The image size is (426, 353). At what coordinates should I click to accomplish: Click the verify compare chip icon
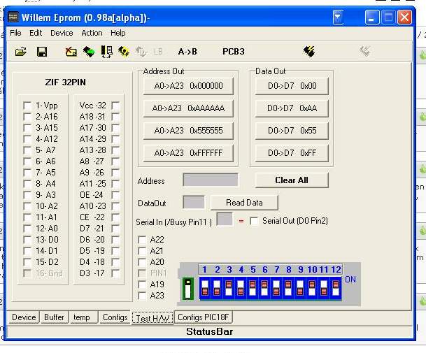click(x=106, y=52)
